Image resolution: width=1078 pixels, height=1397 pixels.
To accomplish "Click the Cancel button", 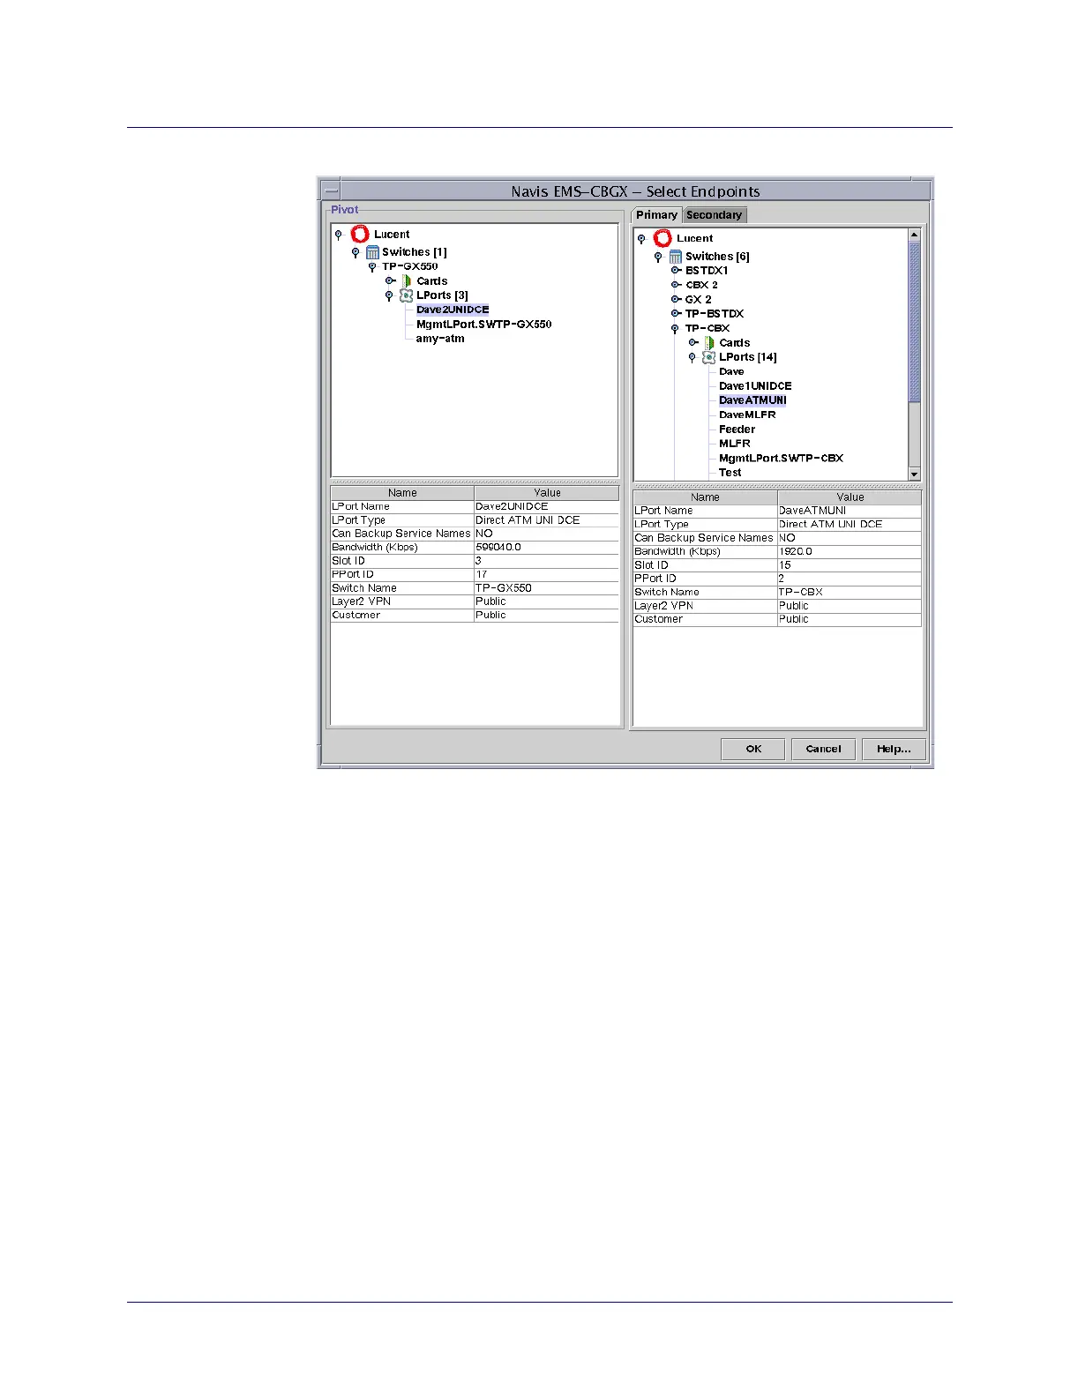I will point(823,749).
